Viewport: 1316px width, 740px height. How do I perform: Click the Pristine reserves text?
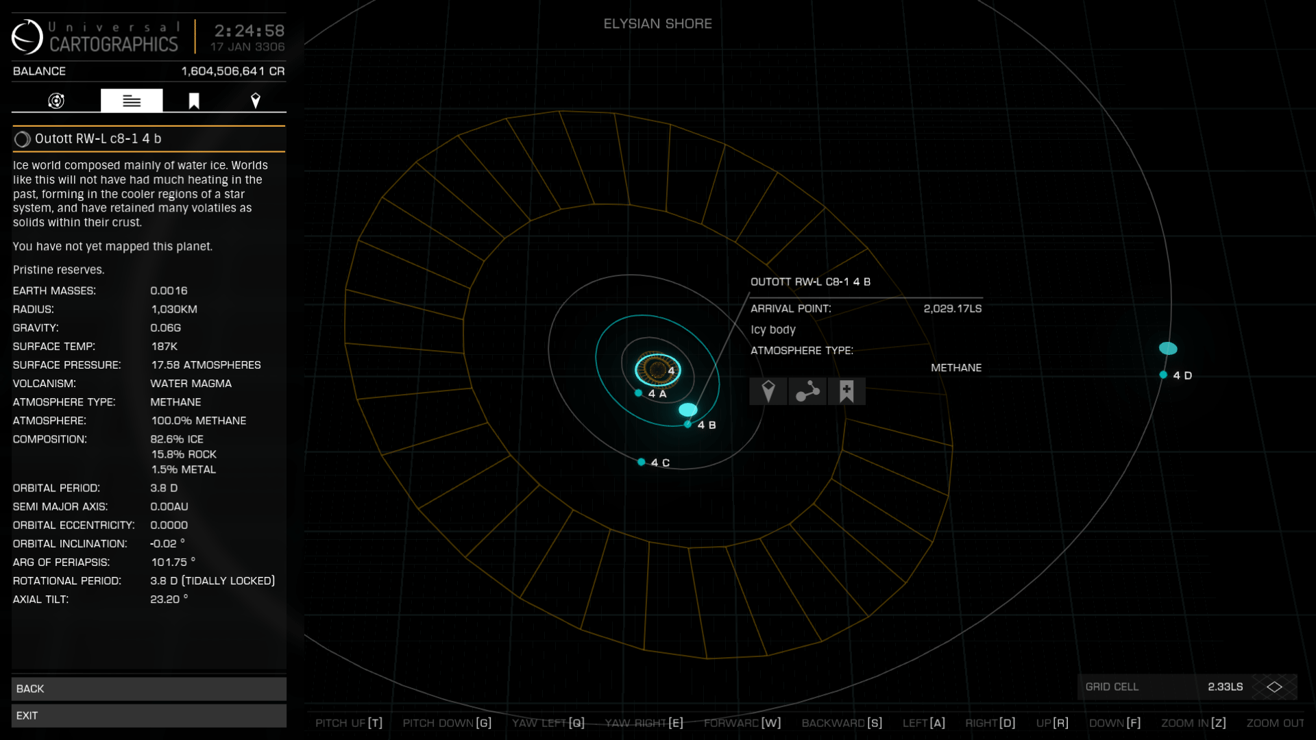(59, 270)
